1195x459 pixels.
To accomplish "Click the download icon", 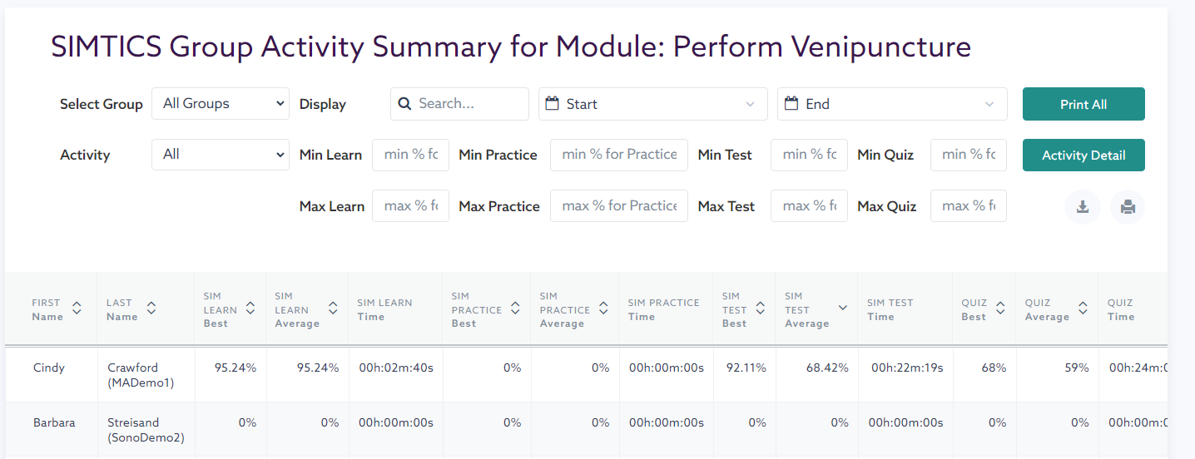I will (1083, 207).
